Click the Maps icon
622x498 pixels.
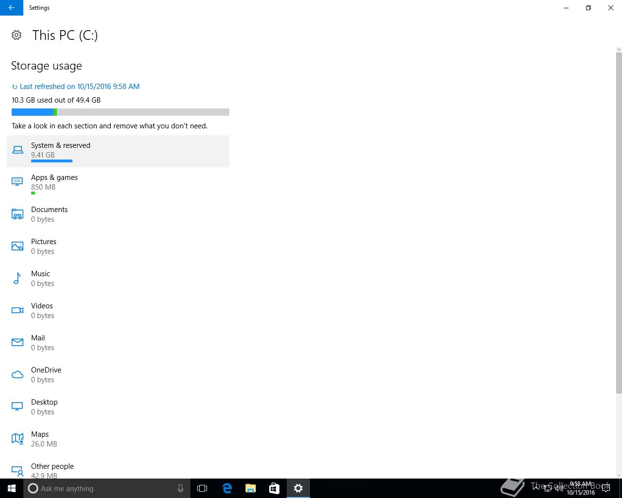17,439
